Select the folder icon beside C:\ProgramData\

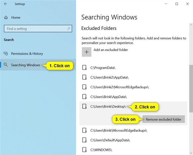(84, 68)
